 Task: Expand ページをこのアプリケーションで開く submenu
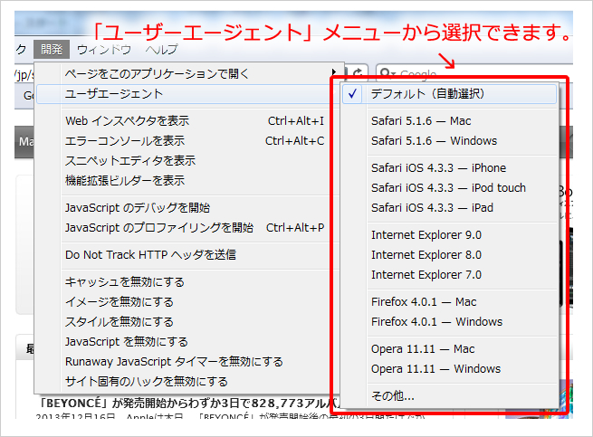coord(181,73)
